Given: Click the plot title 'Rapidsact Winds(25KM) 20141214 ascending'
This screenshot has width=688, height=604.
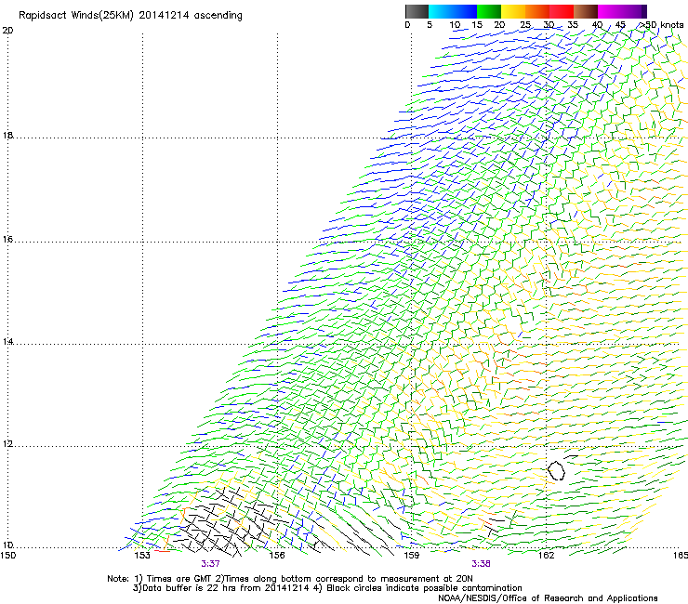Looking at the screenshot, I should (x=130, y=16).
